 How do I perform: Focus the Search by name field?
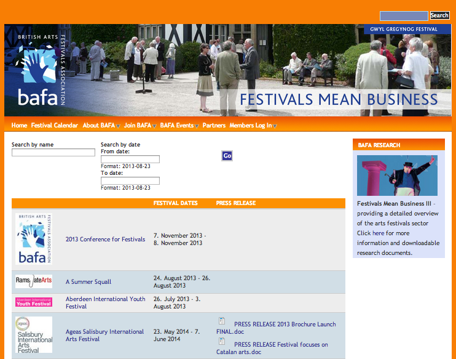pyautogui.click(x=53, y=153)
